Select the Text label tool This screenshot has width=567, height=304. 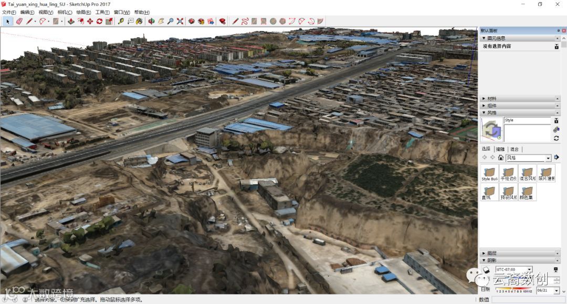[x=130, y=22]
